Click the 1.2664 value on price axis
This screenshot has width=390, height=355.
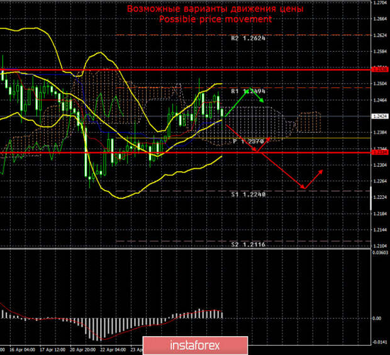point(380,19)
